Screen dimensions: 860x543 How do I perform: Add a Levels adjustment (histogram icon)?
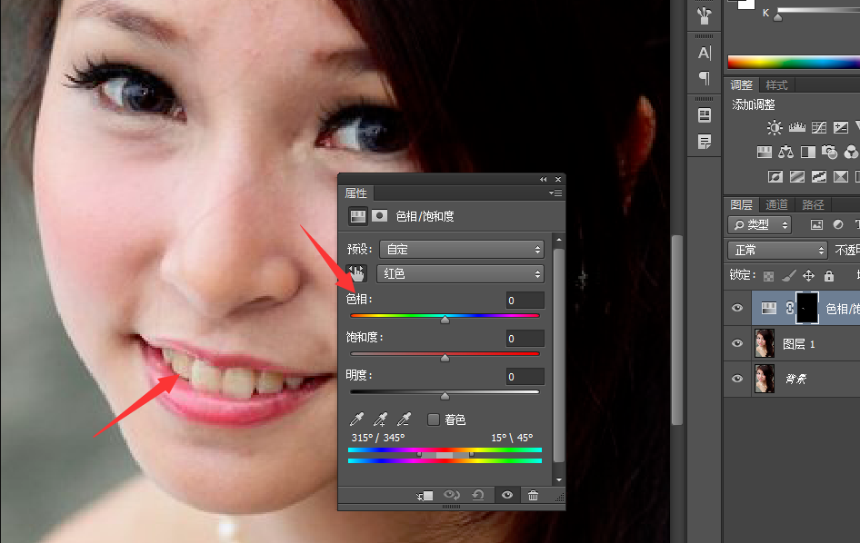(796, 128)
